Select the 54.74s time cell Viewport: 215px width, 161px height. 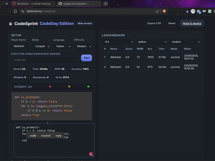click(162, 67)
